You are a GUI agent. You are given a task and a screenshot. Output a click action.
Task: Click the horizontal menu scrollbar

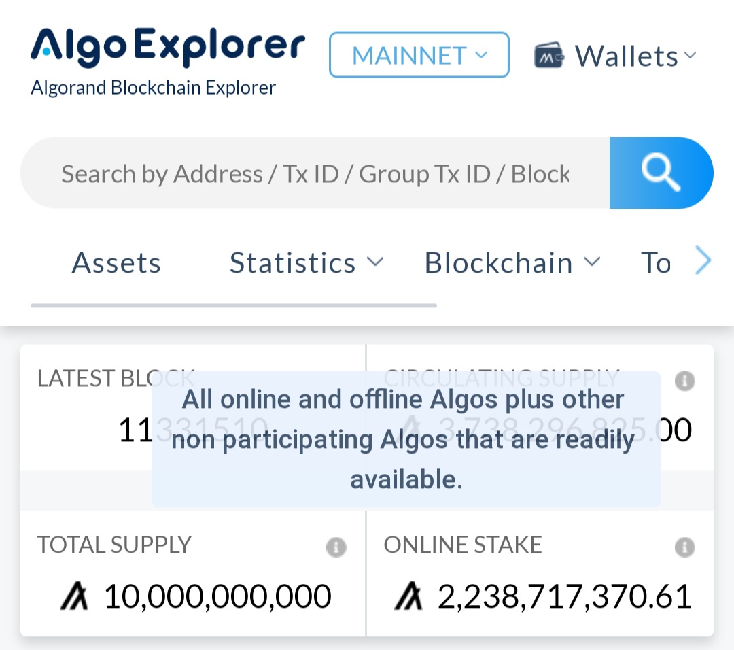tap(234, 305)
